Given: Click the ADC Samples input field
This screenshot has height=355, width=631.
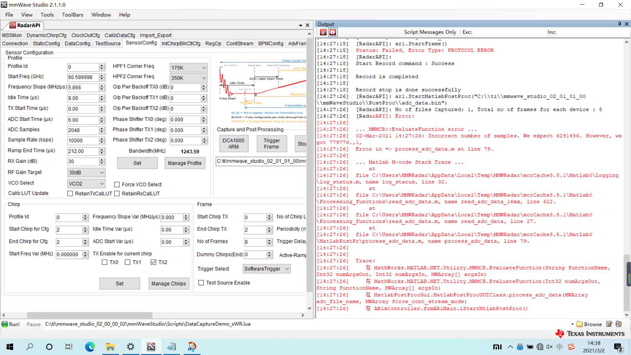Looking at the screenshot, I should pyautogui.click(x=83, y=130).
